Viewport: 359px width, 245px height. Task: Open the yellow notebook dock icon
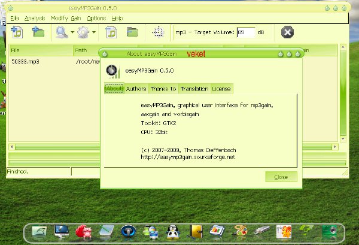195,231
